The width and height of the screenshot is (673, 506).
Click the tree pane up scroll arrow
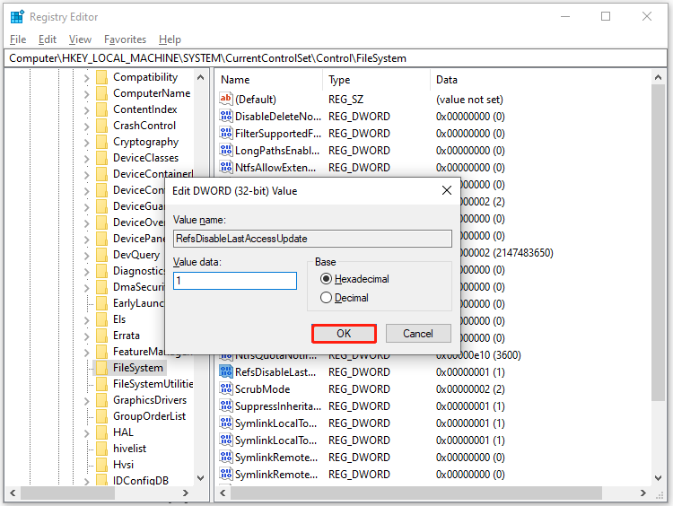tap(200, 78)
